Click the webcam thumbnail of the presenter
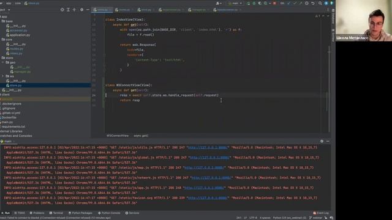The height and width of the screenshot is (220, 392). (x=364, y=20)
